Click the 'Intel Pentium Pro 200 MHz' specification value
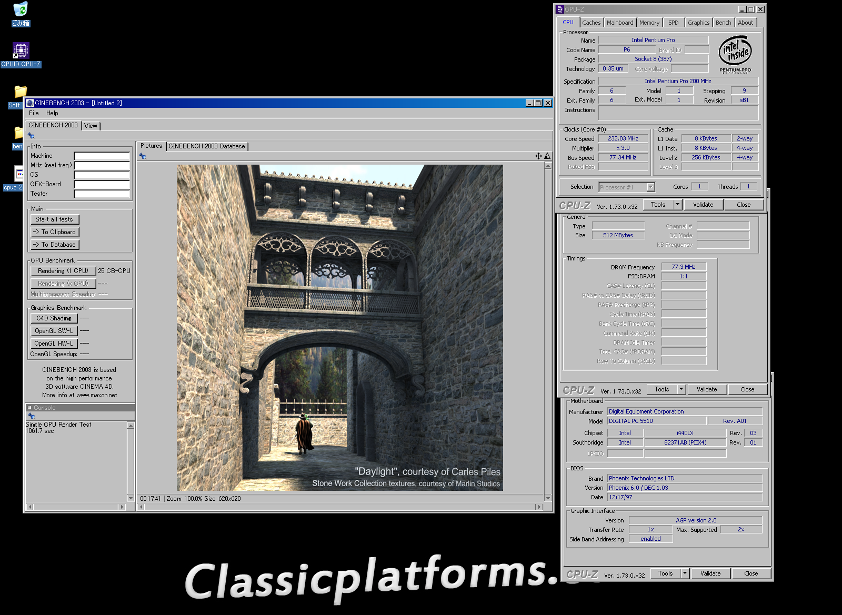 678,81
